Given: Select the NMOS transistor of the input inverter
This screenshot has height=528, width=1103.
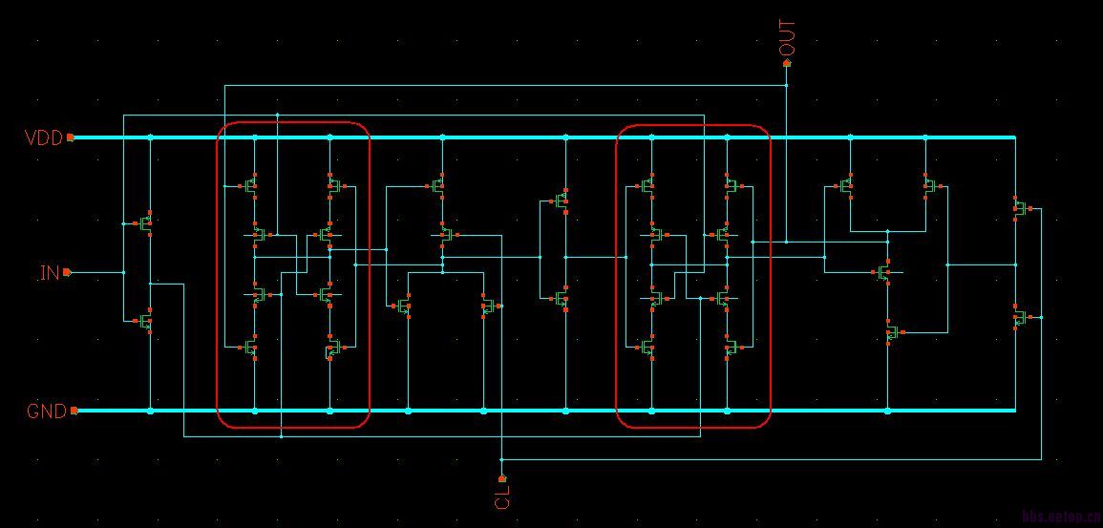Looking at the screenshot, I should [145, 321].
